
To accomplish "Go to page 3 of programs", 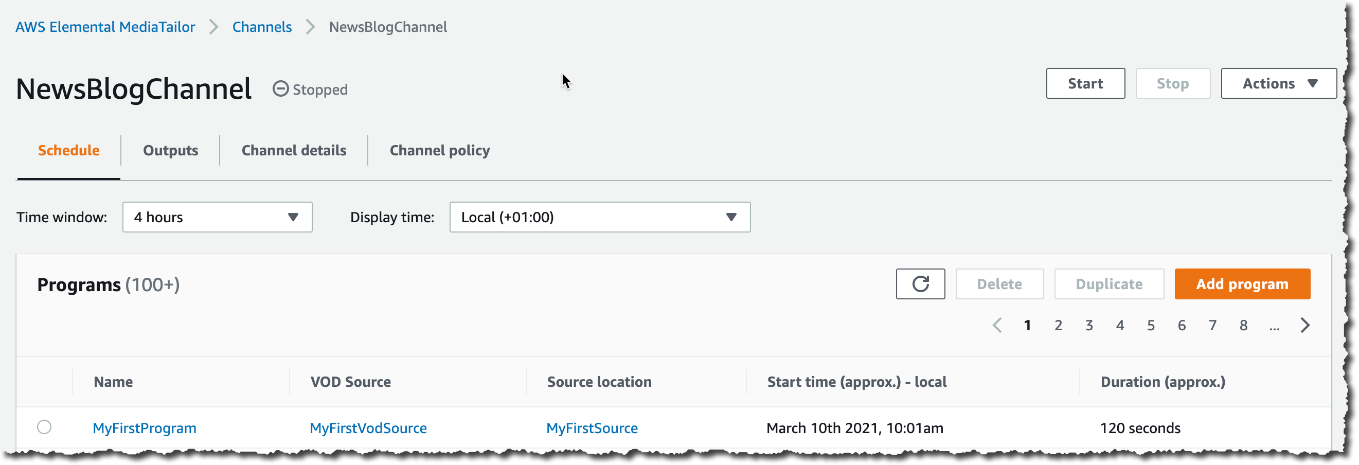I will (1089, 325).
